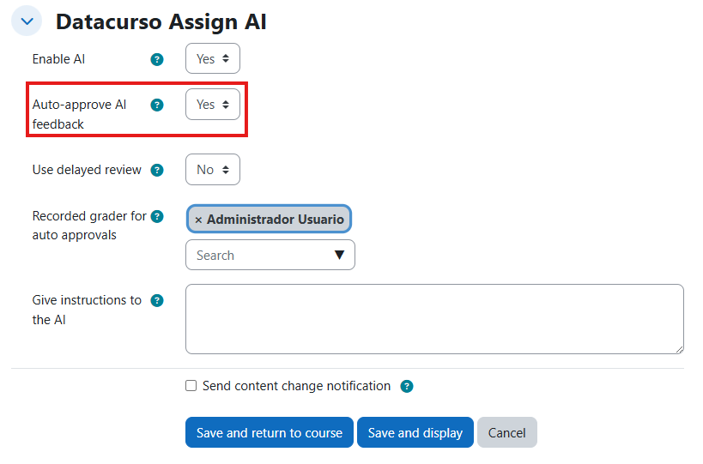Open the Enable AI dropdown
703x464 pixels.
[x=213, y=59]
